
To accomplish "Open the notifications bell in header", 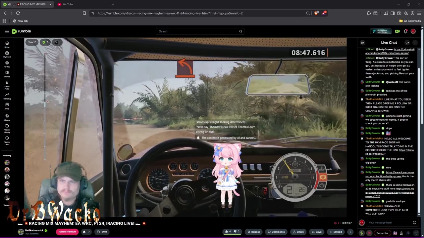I will click(x=405, y=31).
